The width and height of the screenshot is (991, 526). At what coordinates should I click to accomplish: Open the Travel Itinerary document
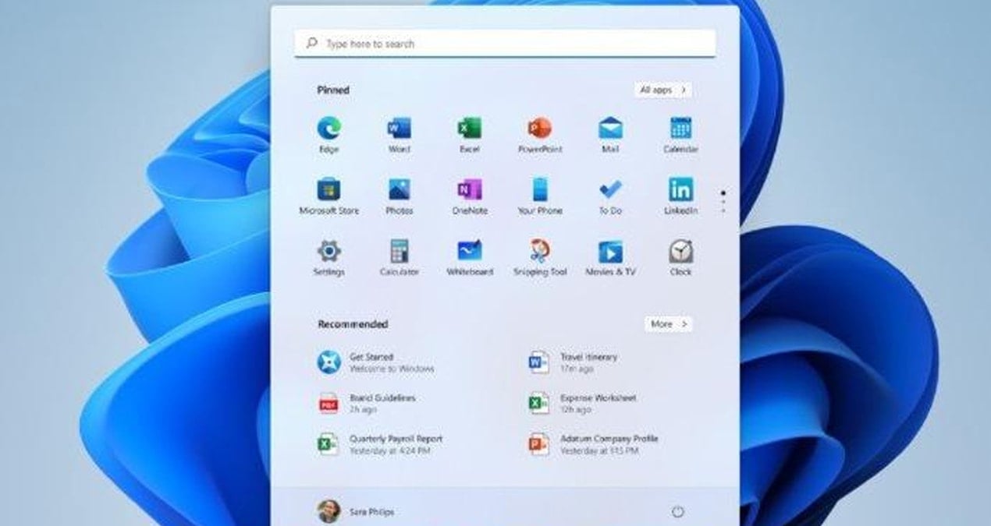tap(589, 361)
